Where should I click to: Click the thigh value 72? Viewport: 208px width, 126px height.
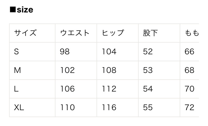189,107
